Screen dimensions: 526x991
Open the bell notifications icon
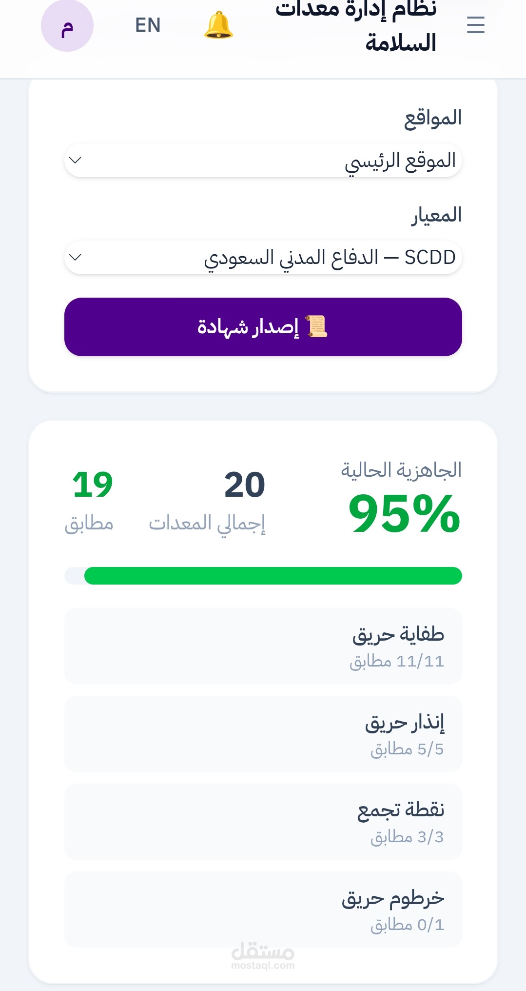pos(218,25)
